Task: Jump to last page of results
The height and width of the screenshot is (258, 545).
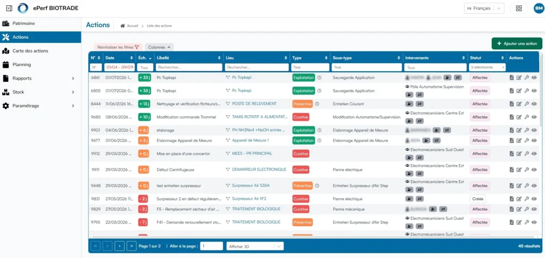Action: click(x=131, y=246)
